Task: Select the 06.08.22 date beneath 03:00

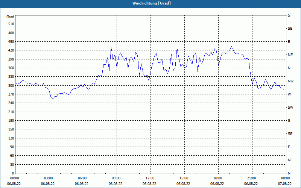Action: (x=48, y=184)
